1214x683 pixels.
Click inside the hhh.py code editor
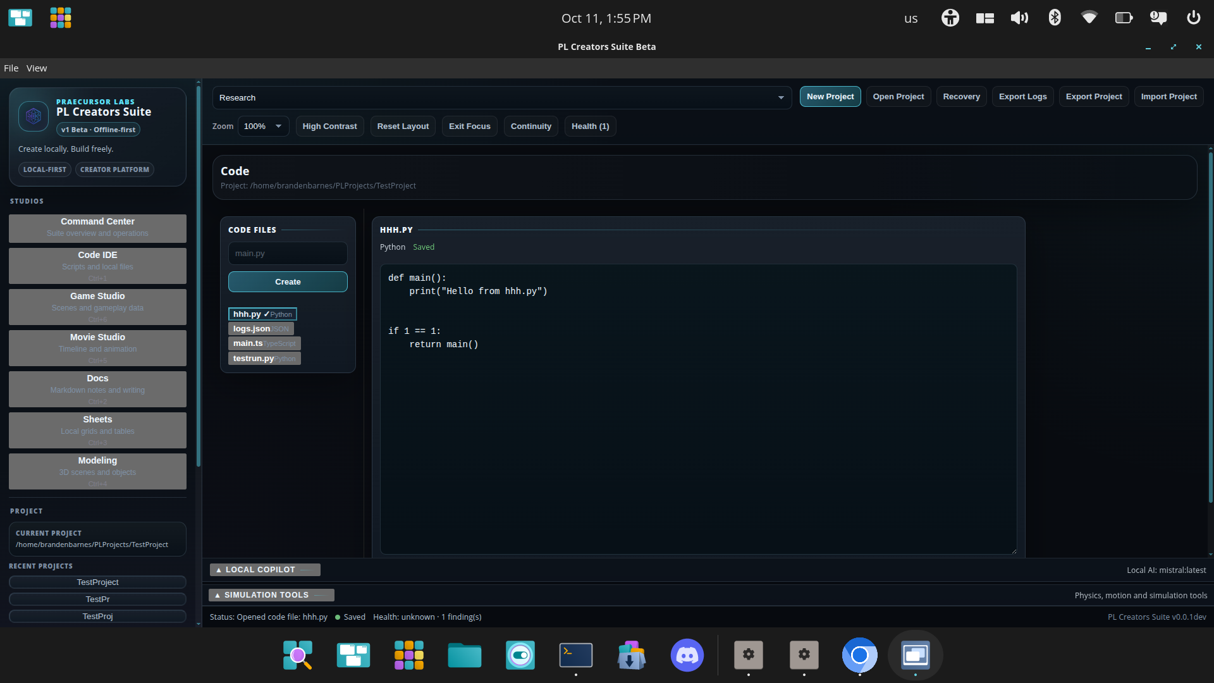[698, 409]
